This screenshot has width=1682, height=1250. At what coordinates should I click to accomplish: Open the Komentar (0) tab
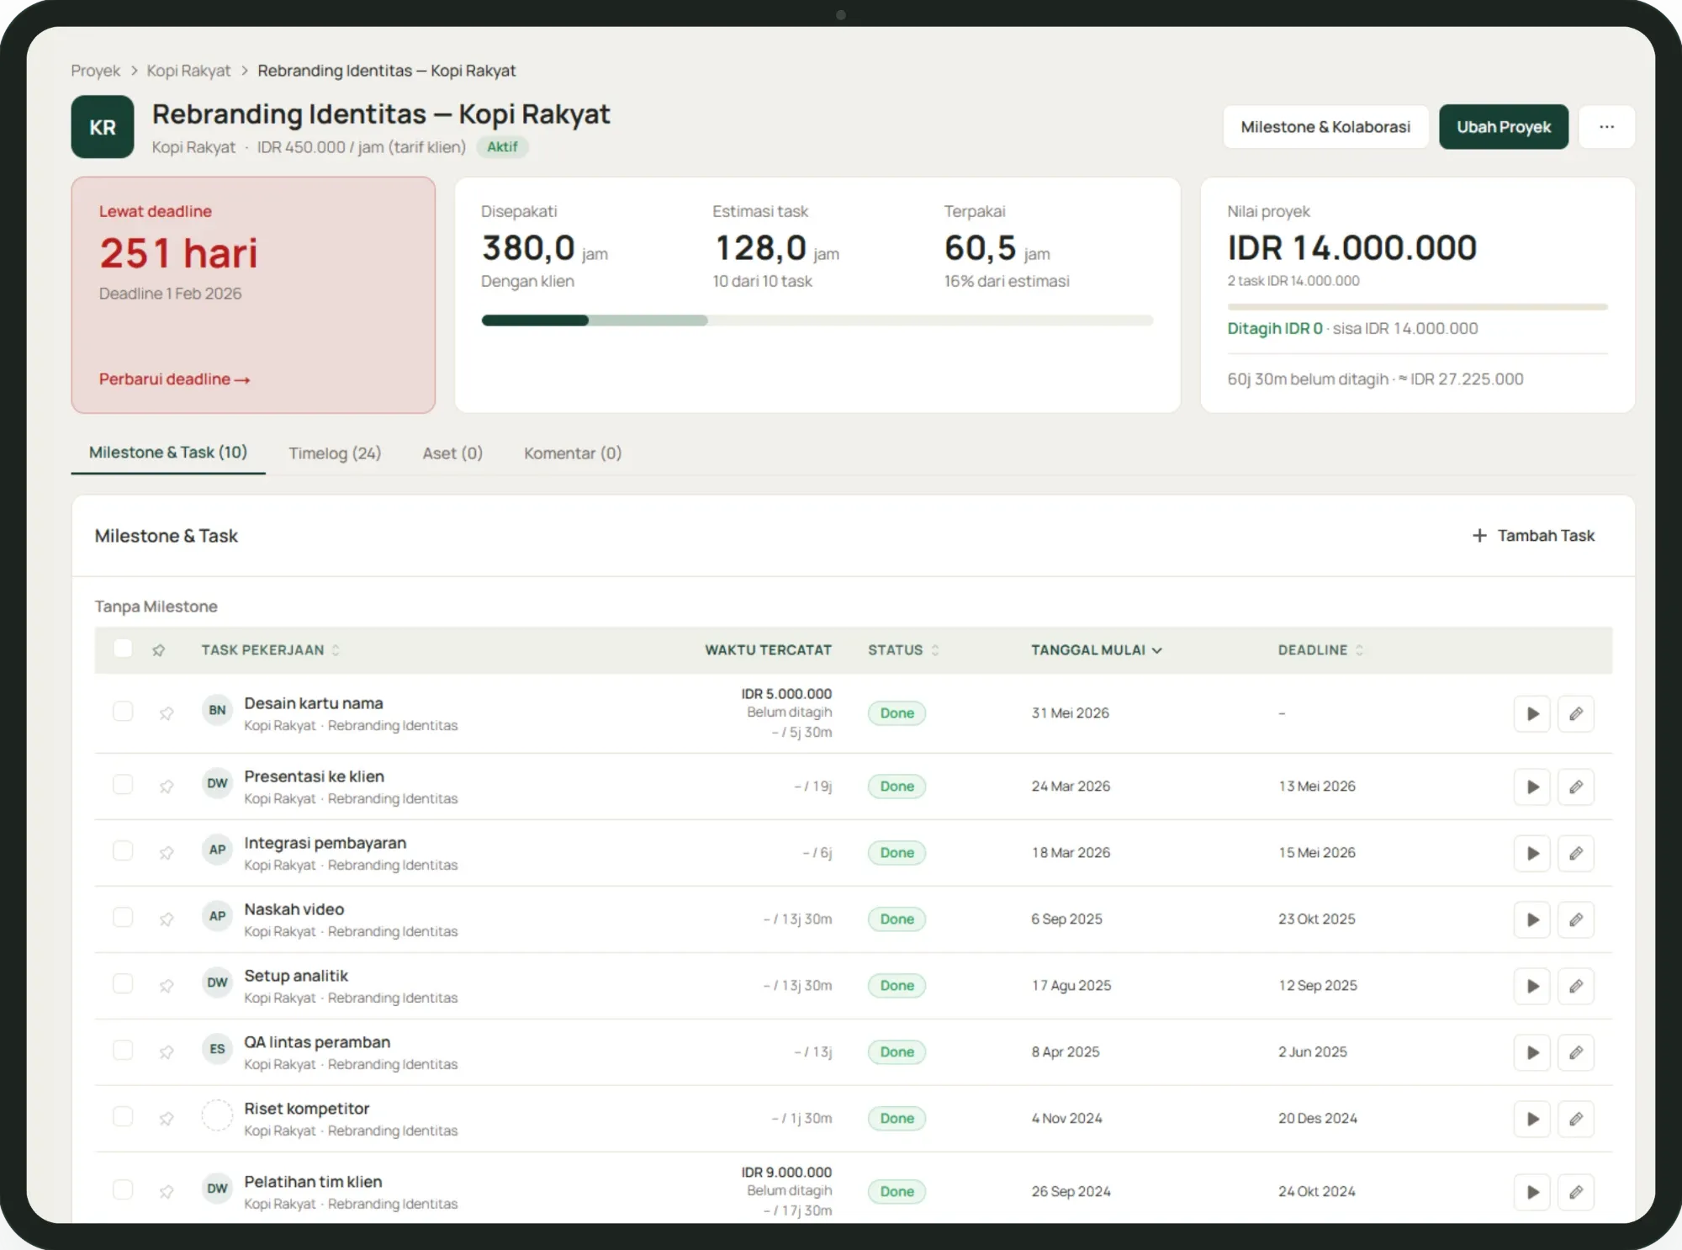point(573,453)
